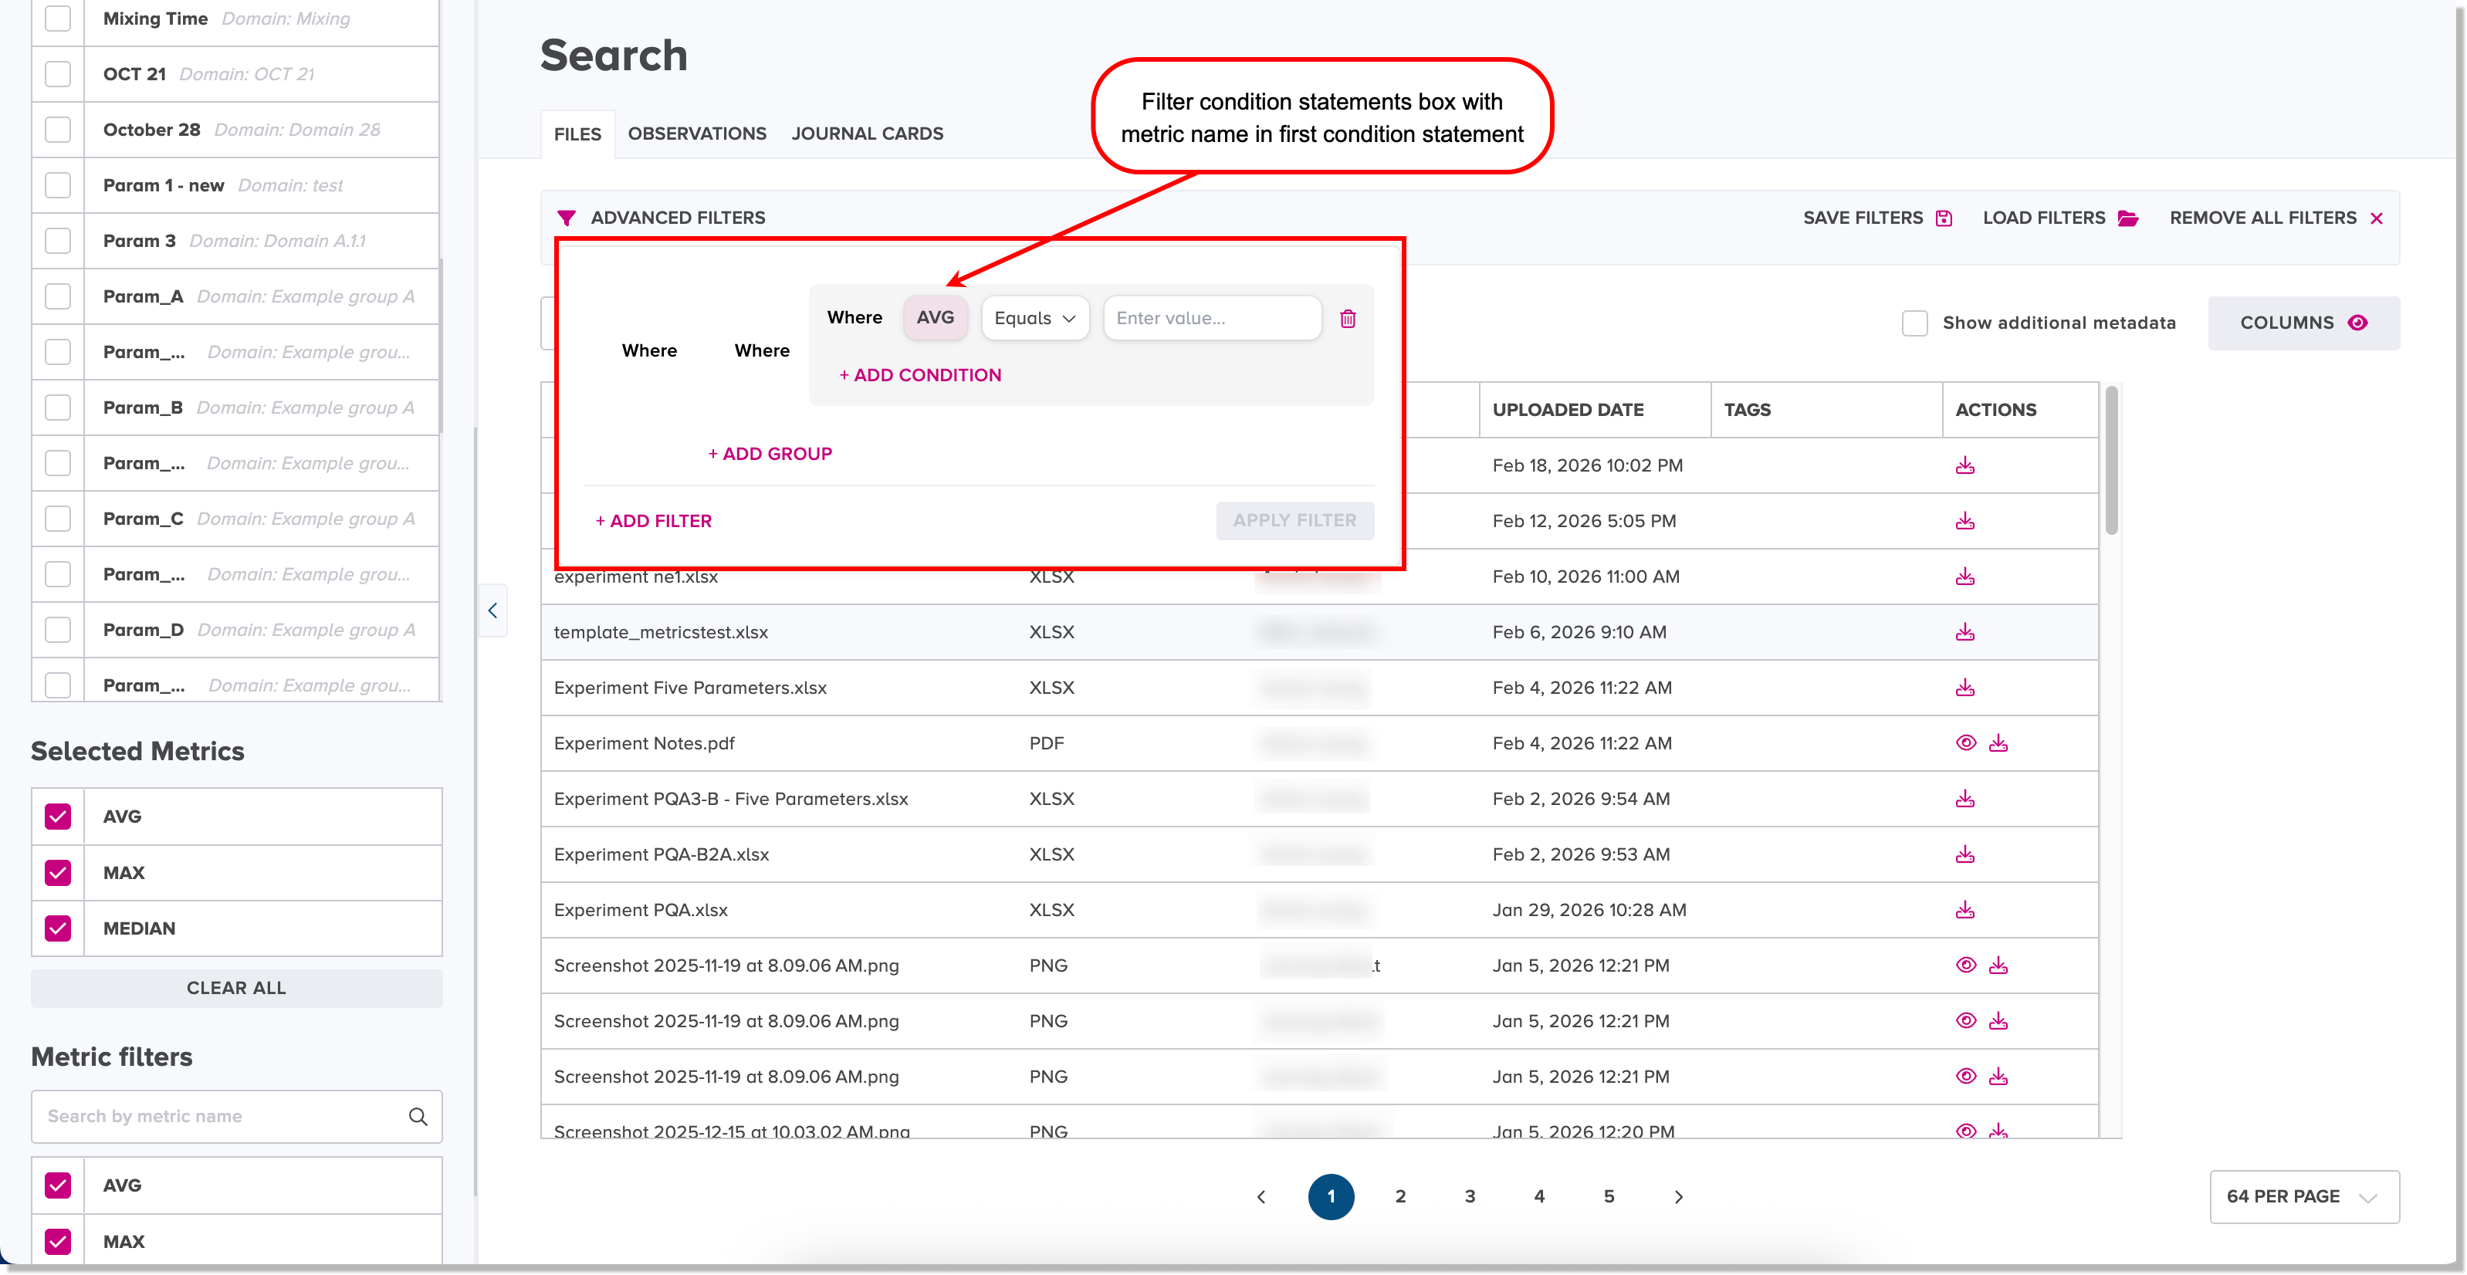
Task: Open the Equals operator dropdown
Action: pos(1035,318)
